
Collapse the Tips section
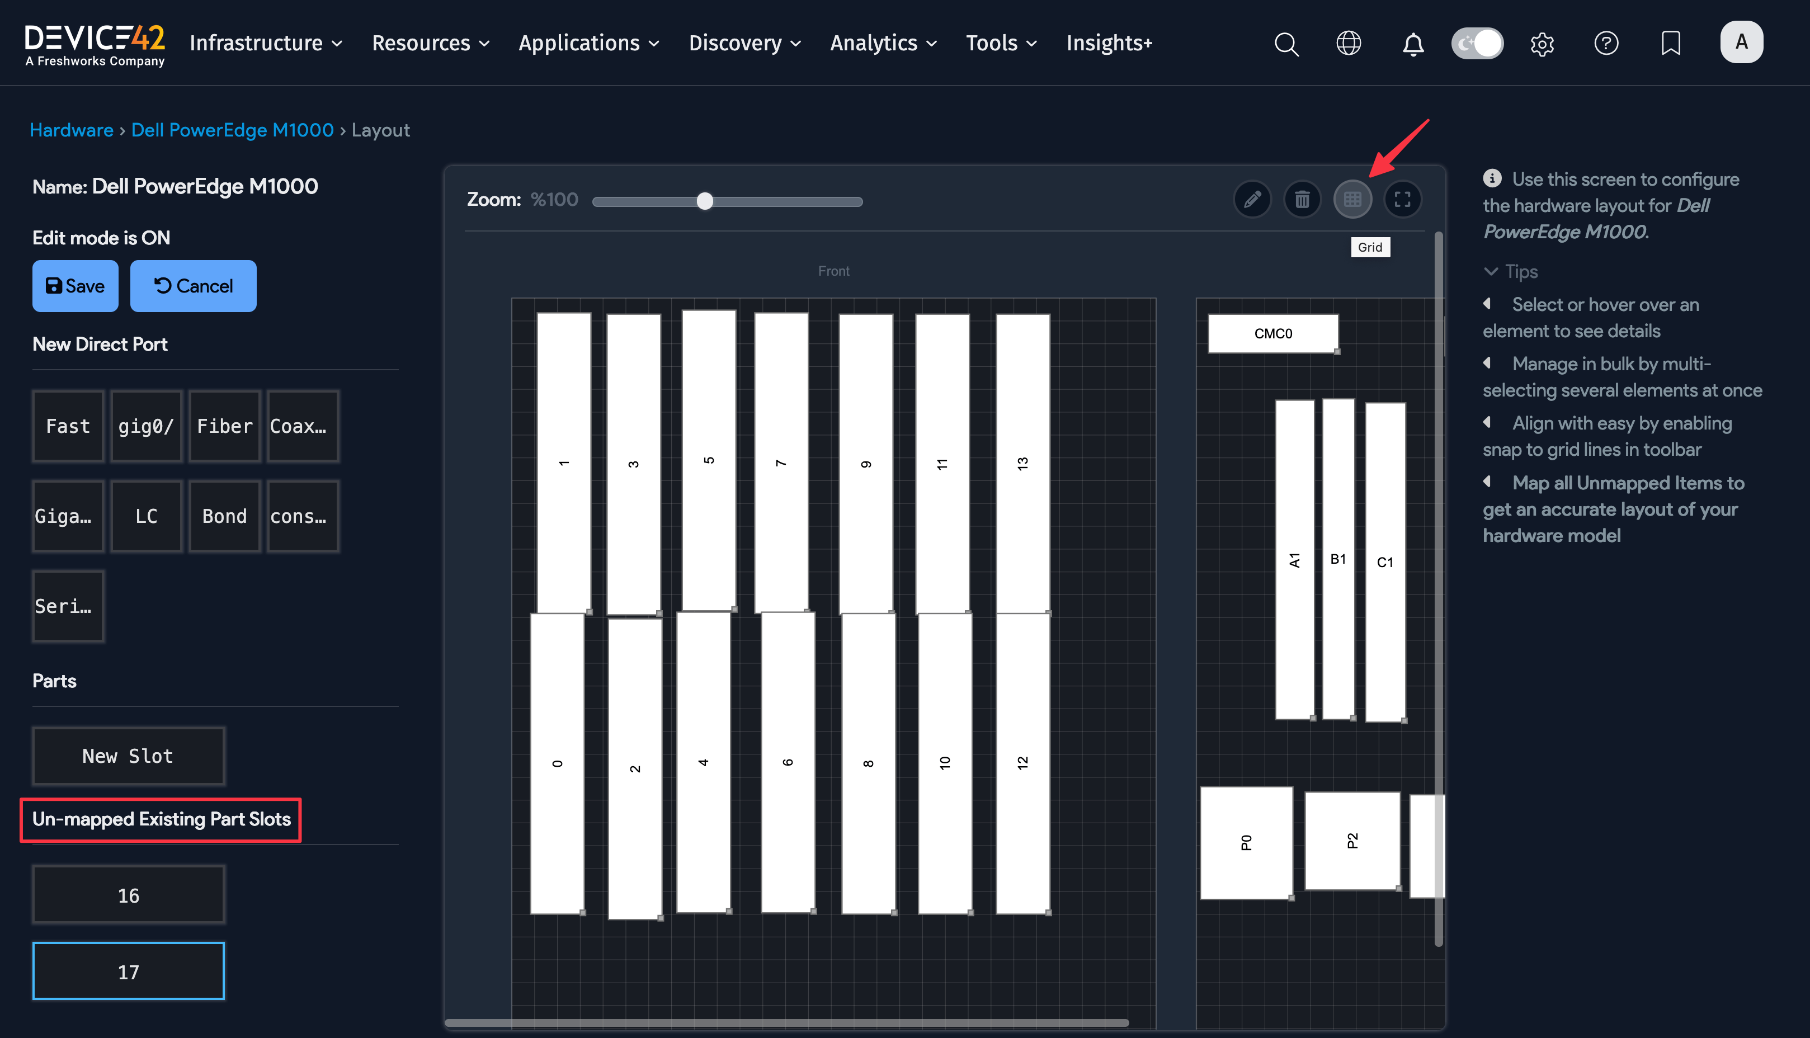(1510, 272)
